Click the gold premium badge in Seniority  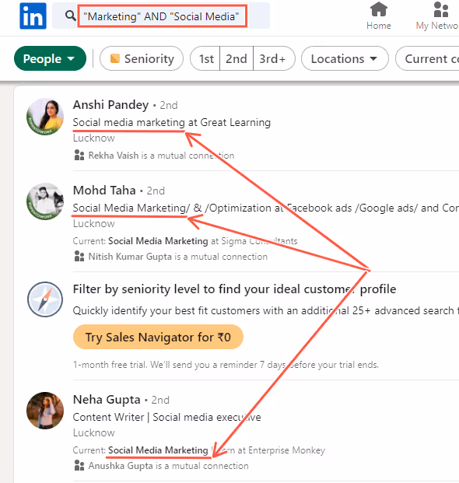[115, 58]
